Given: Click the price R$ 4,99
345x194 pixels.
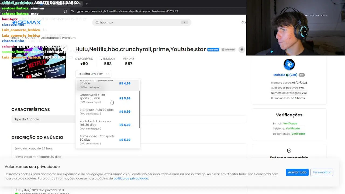Looking at the screenshot, I should [x=125, y=84].
